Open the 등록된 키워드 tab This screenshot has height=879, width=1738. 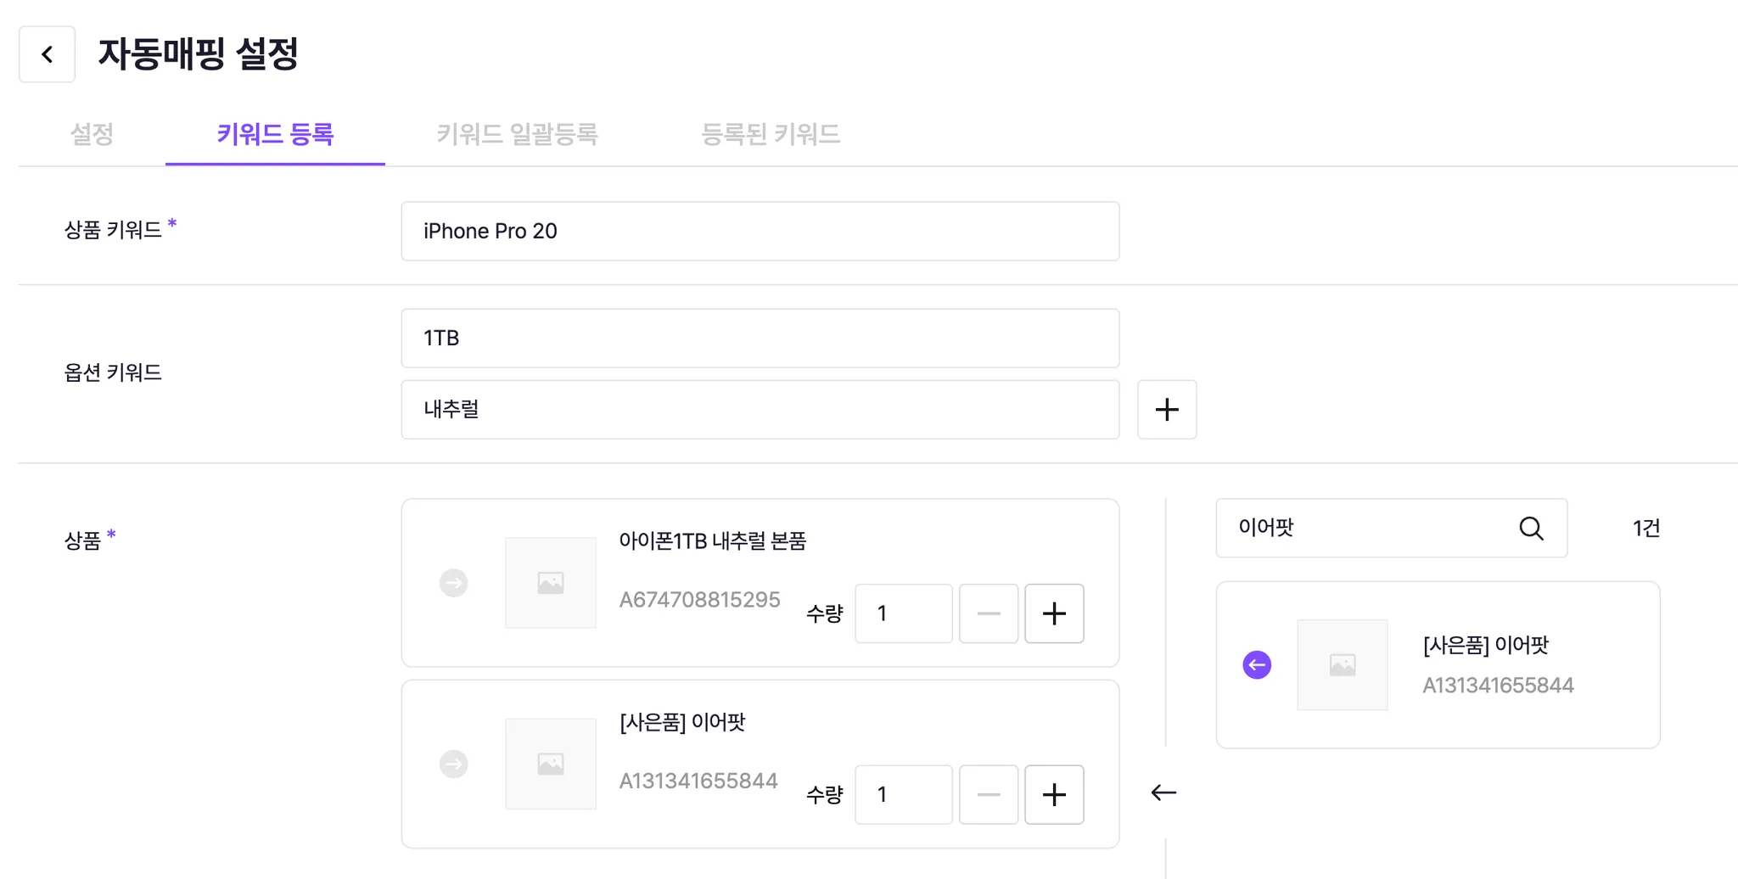(770, 134)
